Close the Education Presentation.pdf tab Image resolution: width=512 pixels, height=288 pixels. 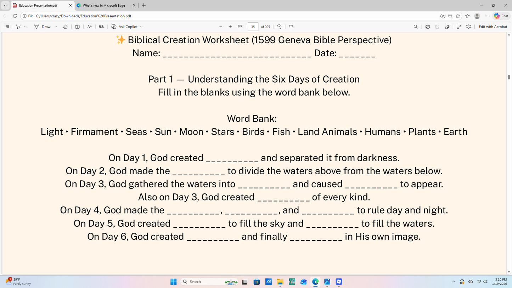(70, 5)
